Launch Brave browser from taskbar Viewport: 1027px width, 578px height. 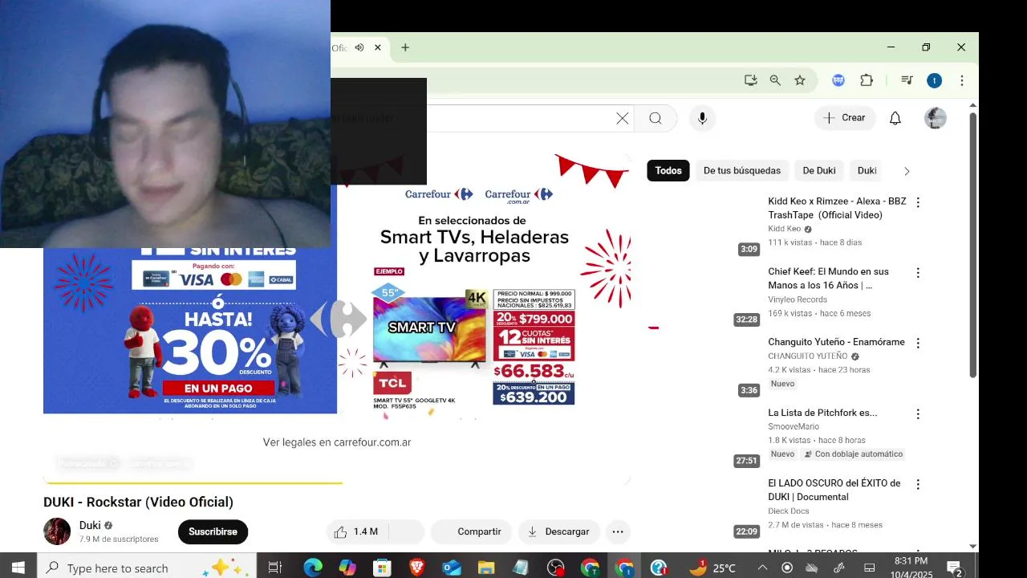click(416, 568)
